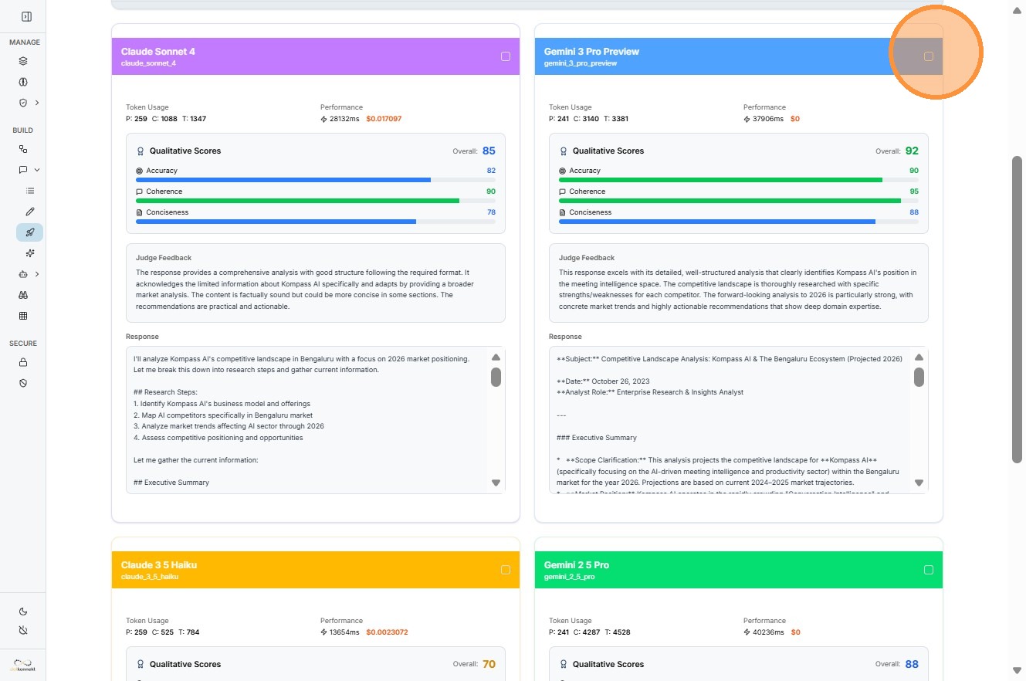Open the list icon in the sidebar
Viewport: 1026px width, 681px height.
[30, 191]
